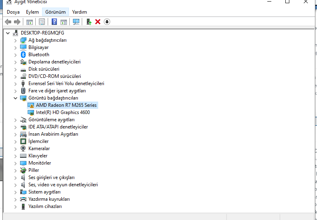
Task: Click the red X uninstall device icon
Action: click(98, 22)
